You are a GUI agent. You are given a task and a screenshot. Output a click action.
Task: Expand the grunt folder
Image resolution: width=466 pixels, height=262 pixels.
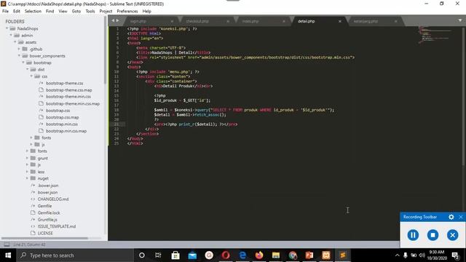[x=28, y=159]
